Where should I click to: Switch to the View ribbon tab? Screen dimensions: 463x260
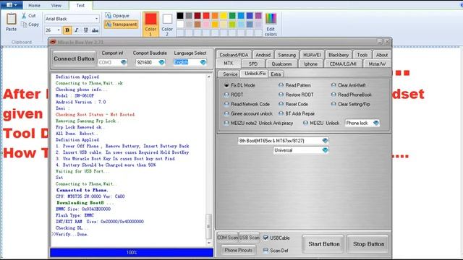56,5
